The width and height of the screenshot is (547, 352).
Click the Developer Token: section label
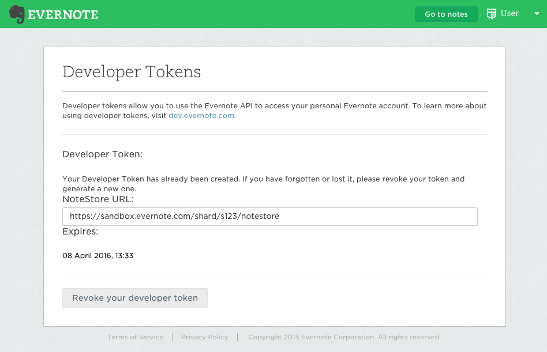(x=102, y=154)
